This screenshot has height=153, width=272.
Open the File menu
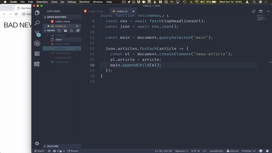tap(23, 2)
